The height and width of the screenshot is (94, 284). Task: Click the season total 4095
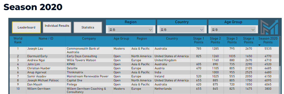268,80
